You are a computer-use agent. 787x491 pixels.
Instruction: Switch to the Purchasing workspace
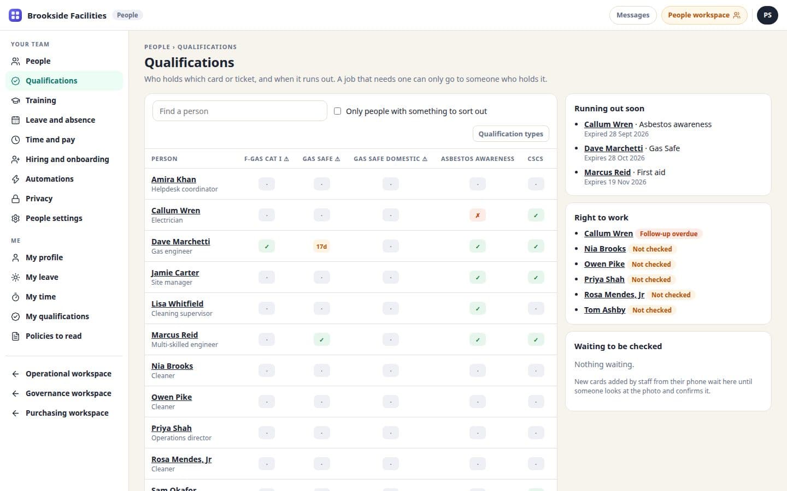[64, 413]
